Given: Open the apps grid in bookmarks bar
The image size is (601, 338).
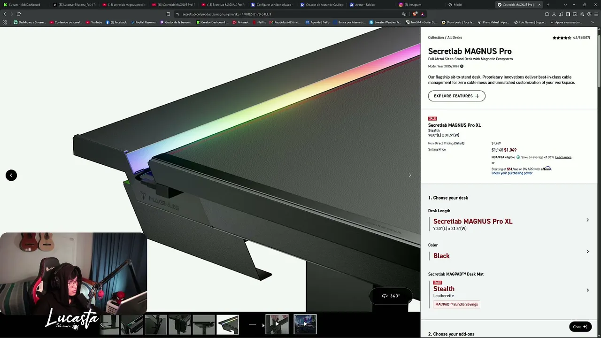Looking at the screenshot, I should point(5,22).
